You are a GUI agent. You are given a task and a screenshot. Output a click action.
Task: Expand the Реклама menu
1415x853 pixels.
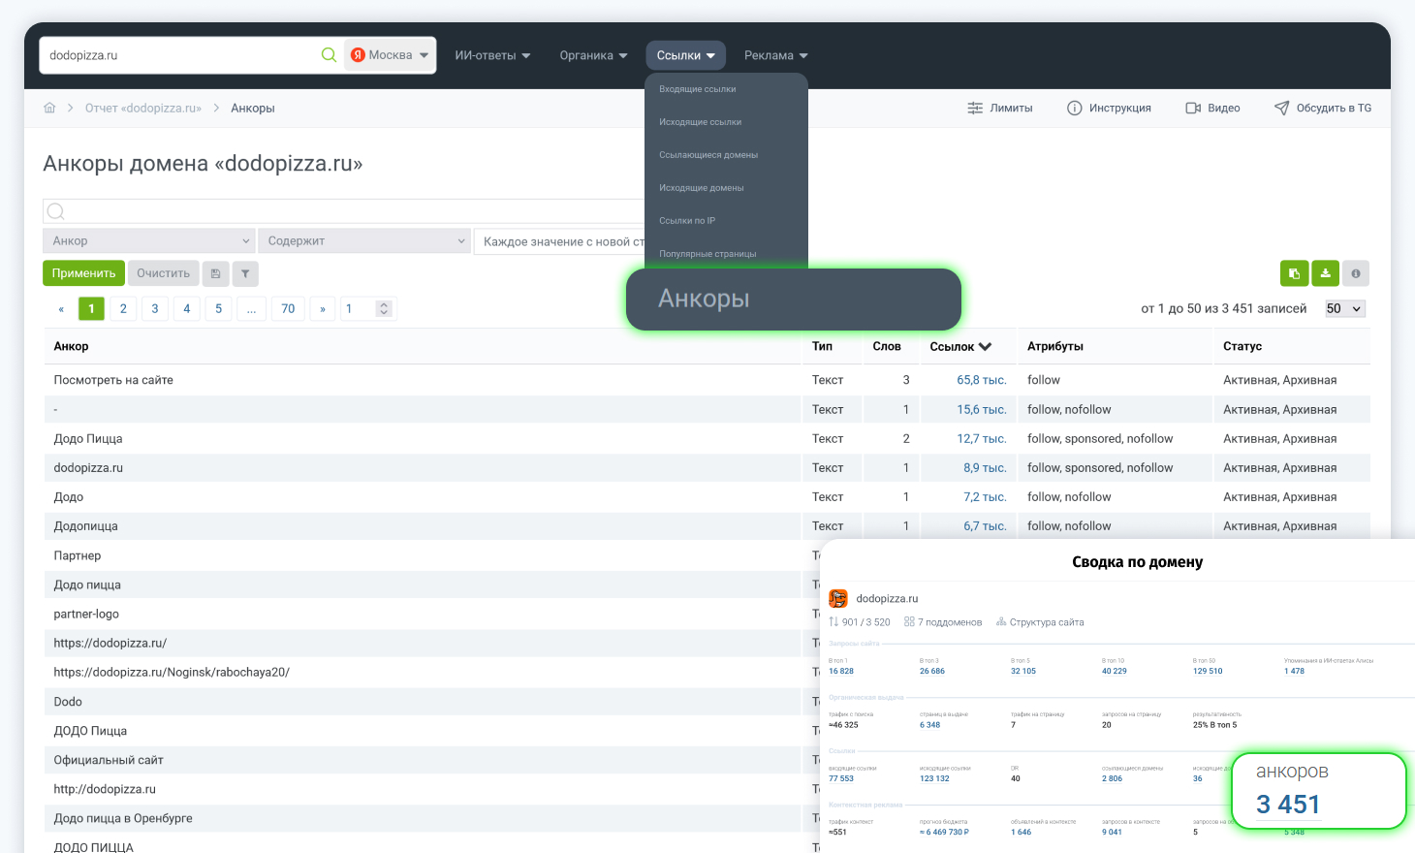click(x=775, y=55)
